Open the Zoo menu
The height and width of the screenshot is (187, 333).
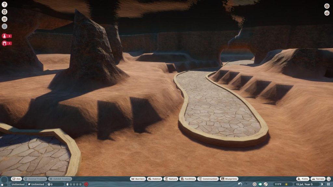coord(16,179)
